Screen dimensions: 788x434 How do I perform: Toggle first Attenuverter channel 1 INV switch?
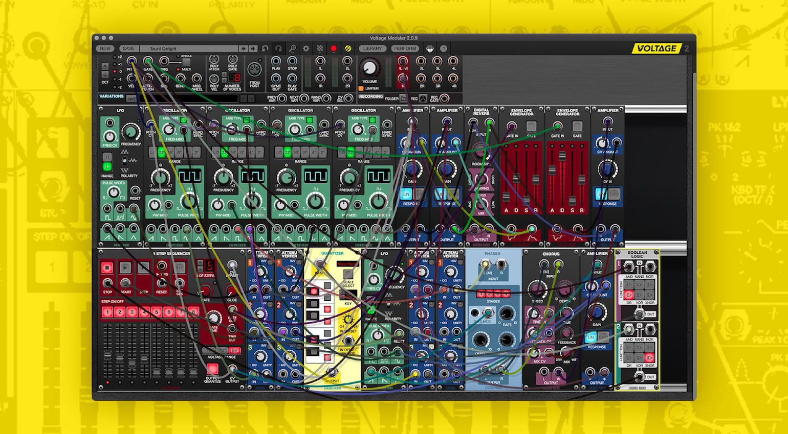coord(270,262)
